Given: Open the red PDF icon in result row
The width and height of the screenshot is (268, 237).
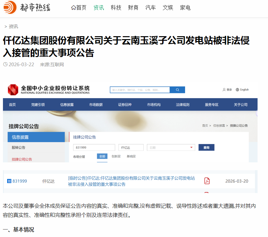Looking at the screenshot, I should [x=207, y=181].
